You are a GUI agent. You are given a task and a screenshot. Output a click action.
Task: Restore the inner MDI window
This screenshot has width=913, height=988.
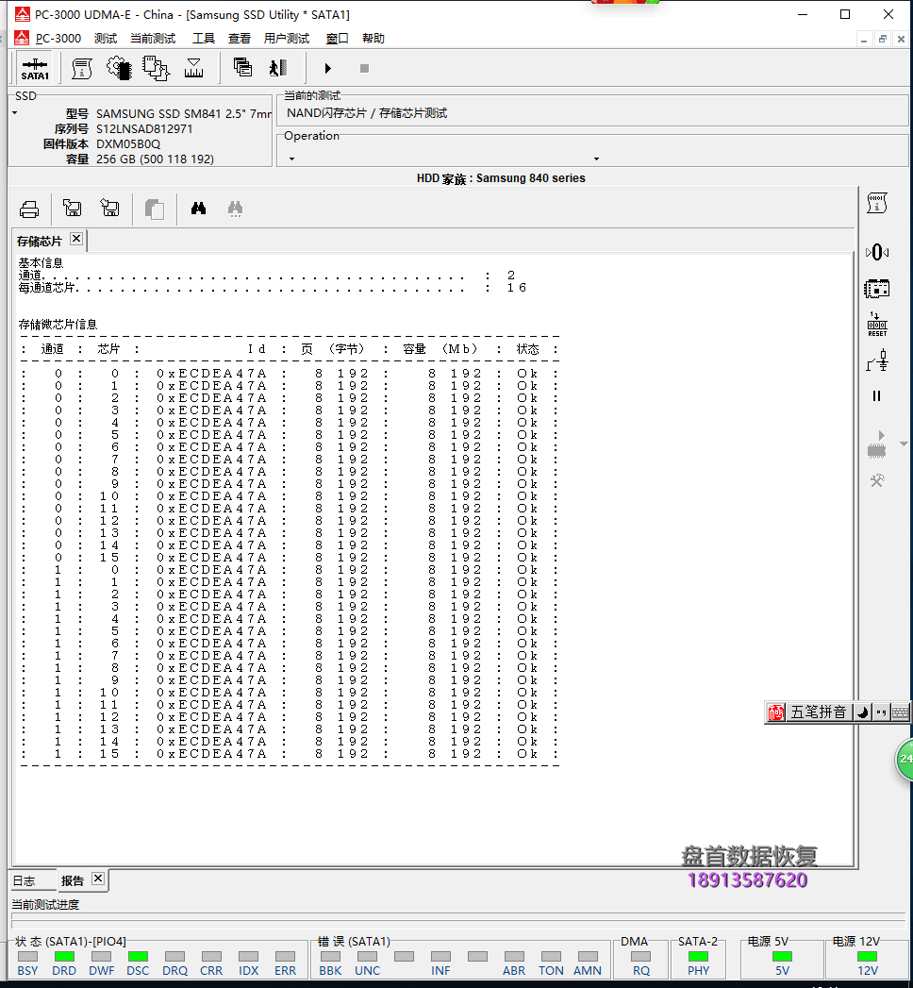[883, 39]
